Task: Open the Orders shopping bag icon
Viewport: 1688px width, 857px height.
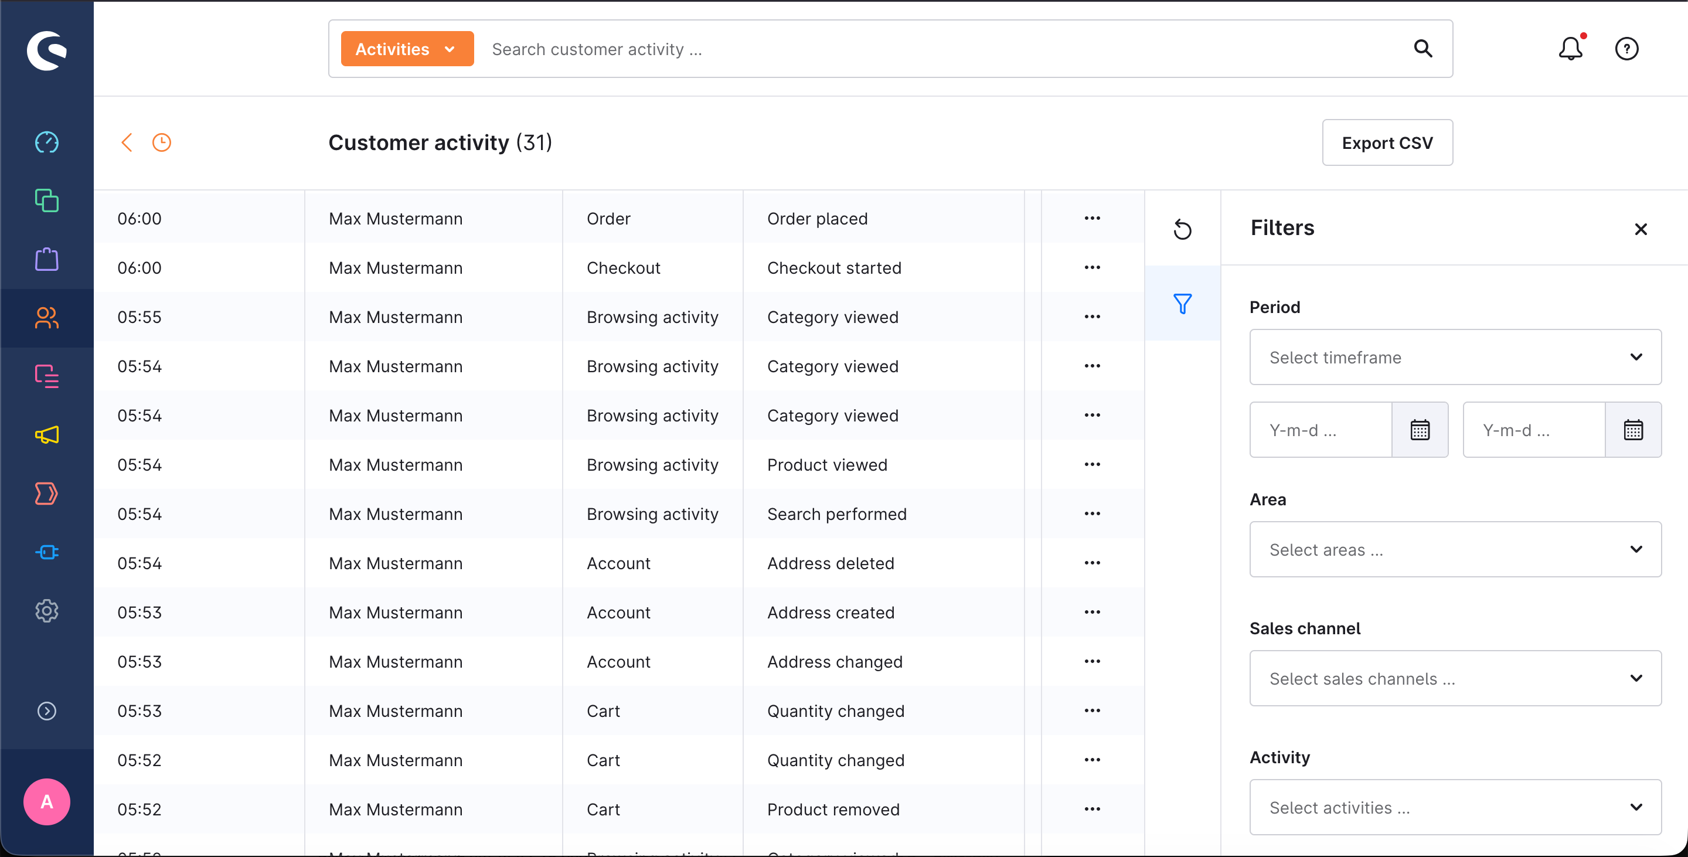Action: 46,259
